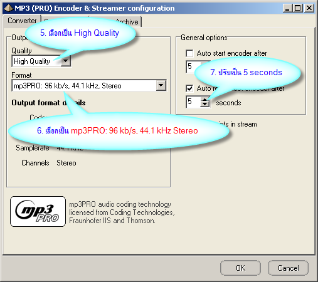Click the Fraunhofer IIS and Thomson text
Viewport: 318px width, 282px height.
click(x=112, y=221)
